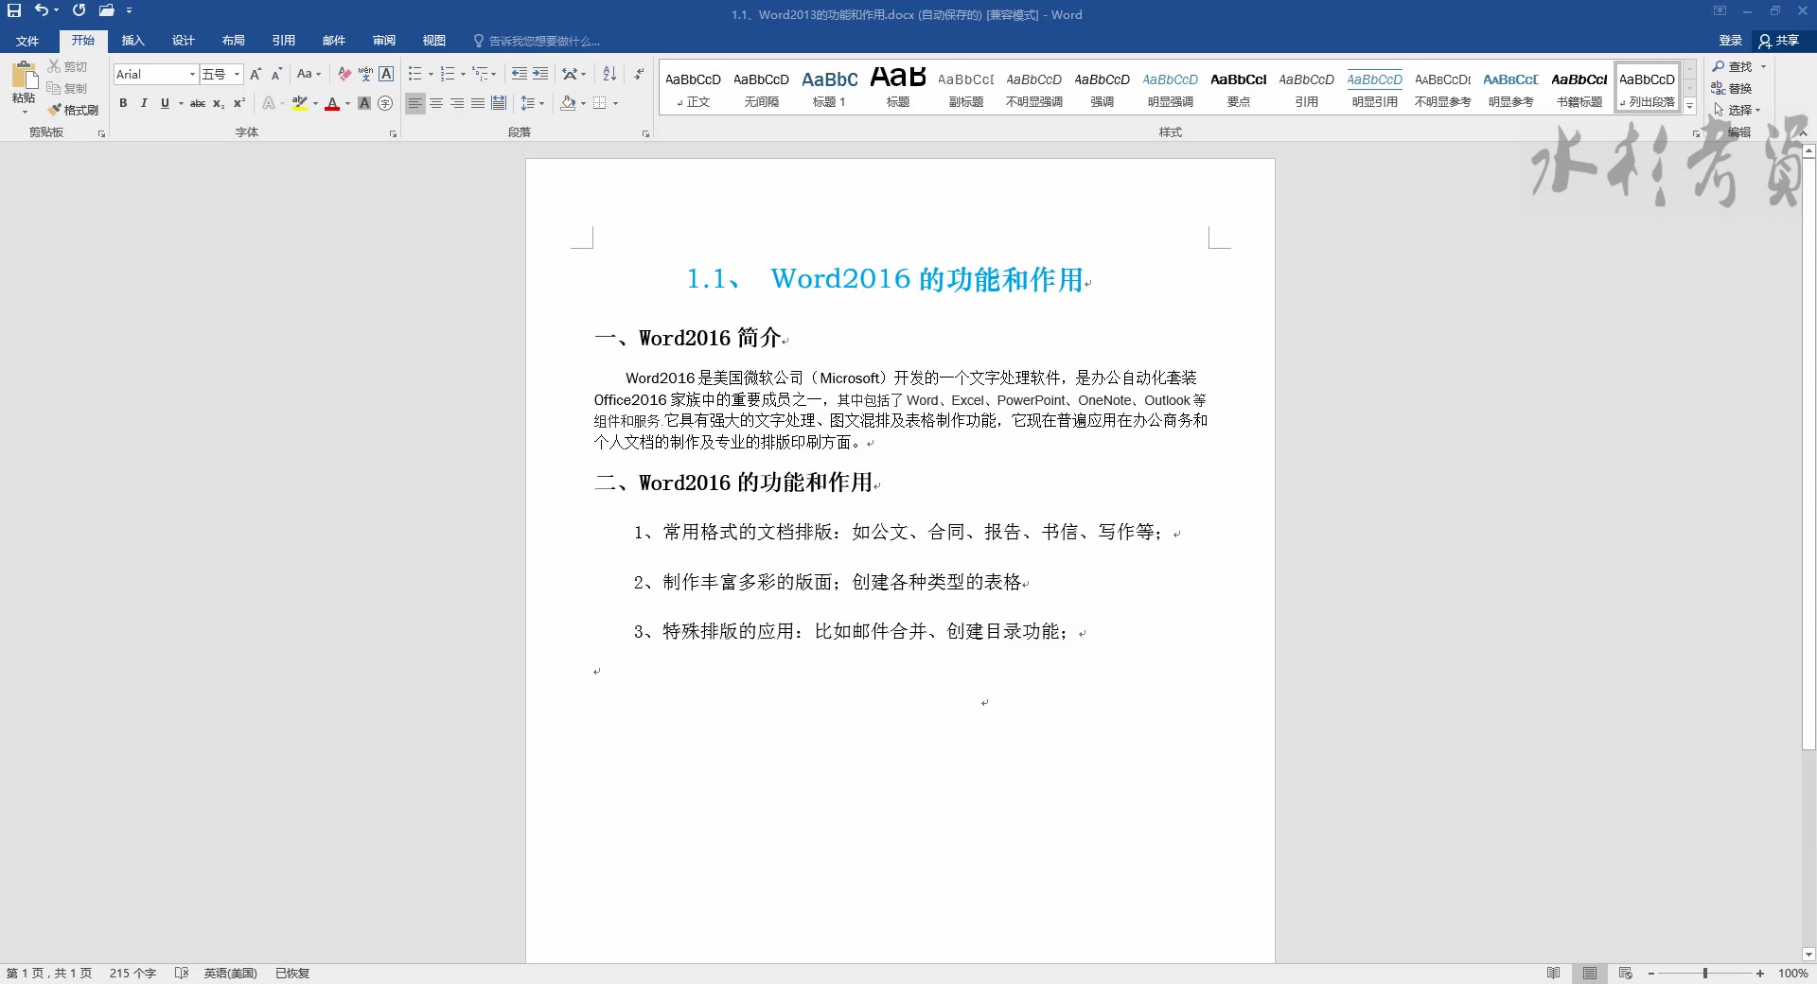Screen dimensions: 1817x984
Task: Switch to the Review (审阅) tab
Action: pos(384,41)
